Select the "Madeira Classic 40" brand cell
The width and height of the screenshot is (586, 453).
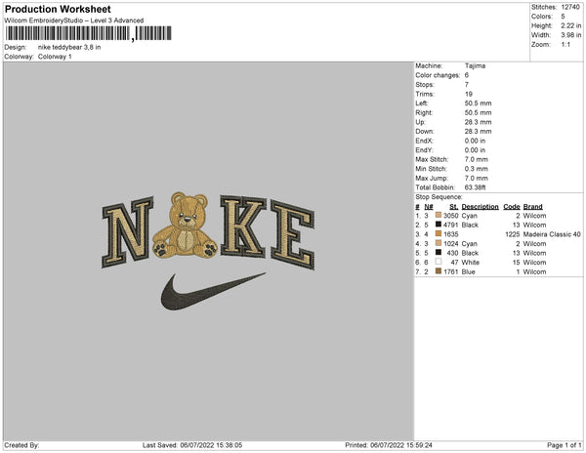552,234
